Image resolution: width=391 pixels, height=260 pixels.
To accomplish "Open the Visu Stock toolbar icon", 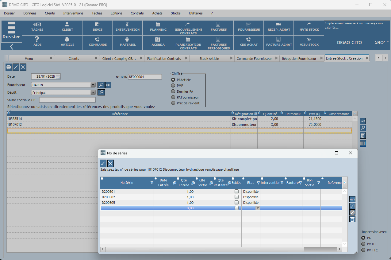I will (x=309, y=43).
